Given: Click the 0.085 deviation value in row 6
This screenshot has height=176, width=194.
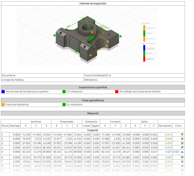Looking at the screenshot, I should click(x=168, y=157).
